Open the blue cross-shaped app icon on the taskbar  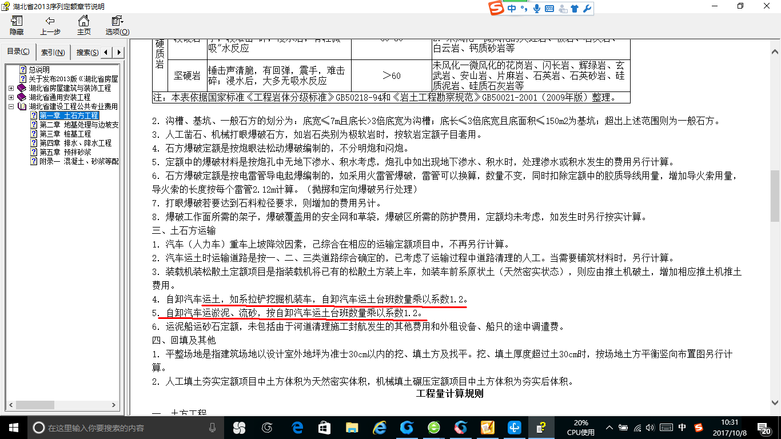pyautogui.click(x=515, y=428)
